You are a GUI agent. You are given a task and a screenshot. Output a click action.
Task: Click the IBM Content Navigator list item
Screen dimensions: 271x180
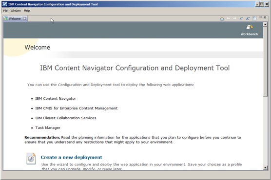click(x=56, y=99)
